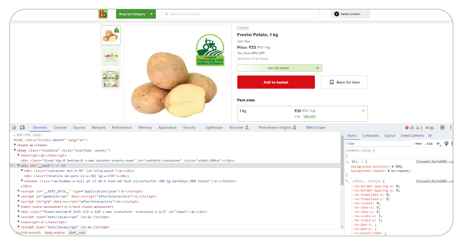463x244 pixels.
Task: Open the Shop by Category dropdown
Action: (136, 14)
